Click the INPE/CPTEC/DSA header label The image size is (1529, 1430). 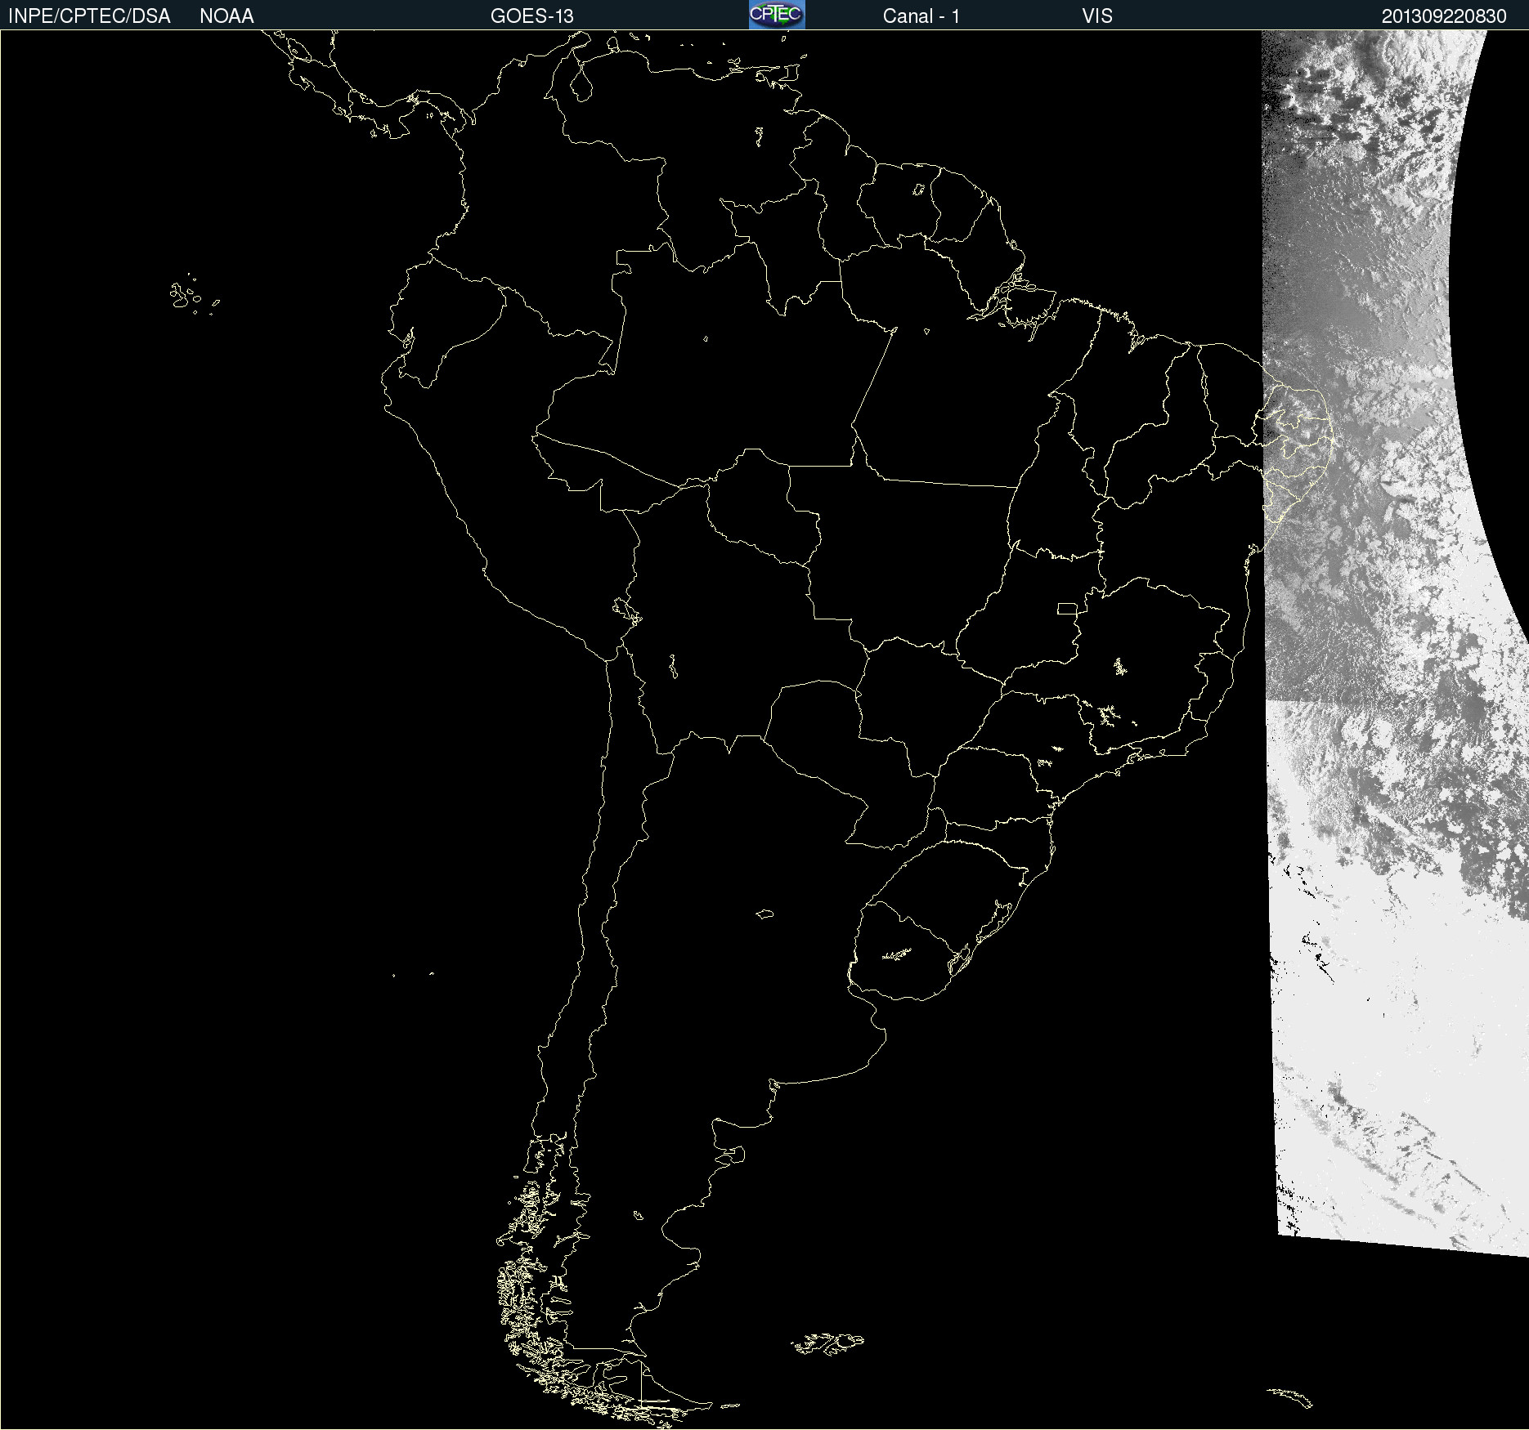(x=89, y=16)
